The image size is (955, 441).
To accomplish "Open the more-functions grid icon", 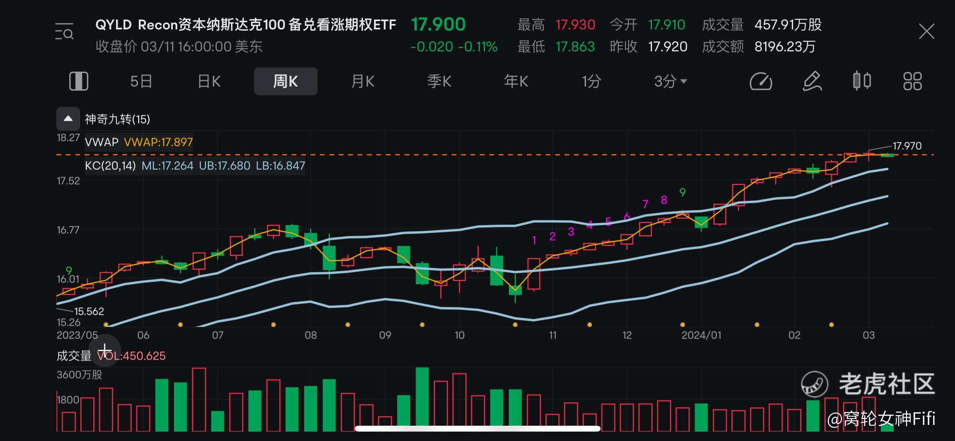I will tap(912, 81).
